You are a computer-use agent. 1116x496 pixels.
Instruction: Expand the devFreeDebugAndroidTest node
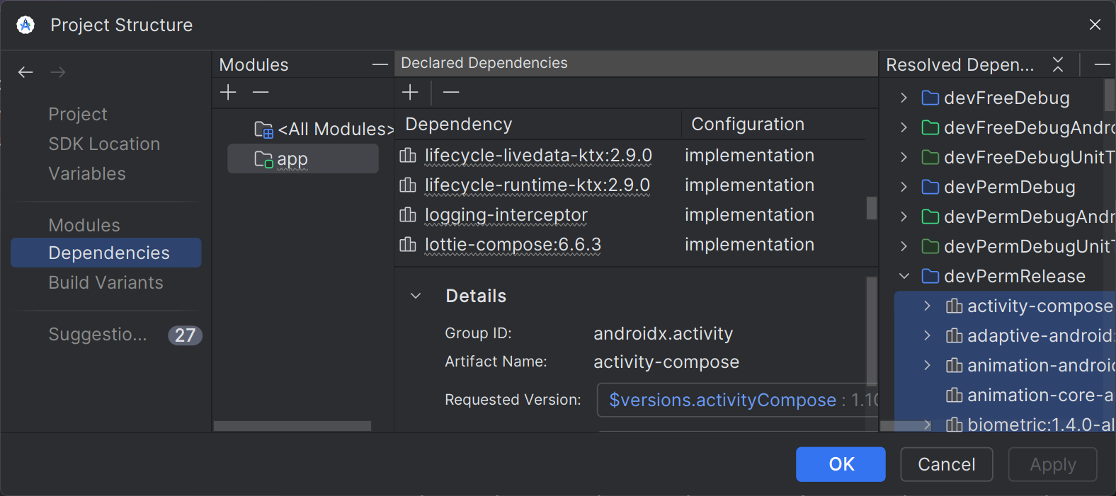[x=904, y=127]
